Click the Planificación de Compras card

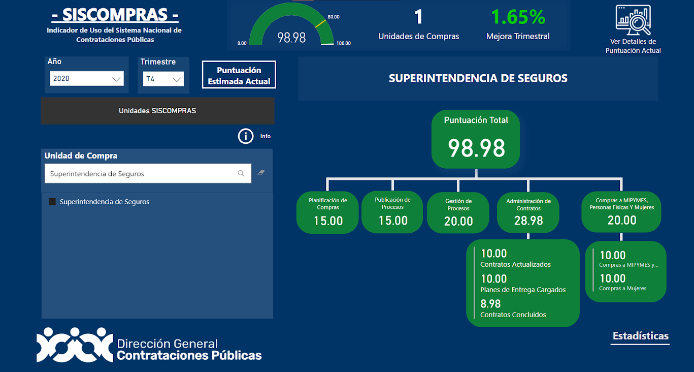click(327, 212)
